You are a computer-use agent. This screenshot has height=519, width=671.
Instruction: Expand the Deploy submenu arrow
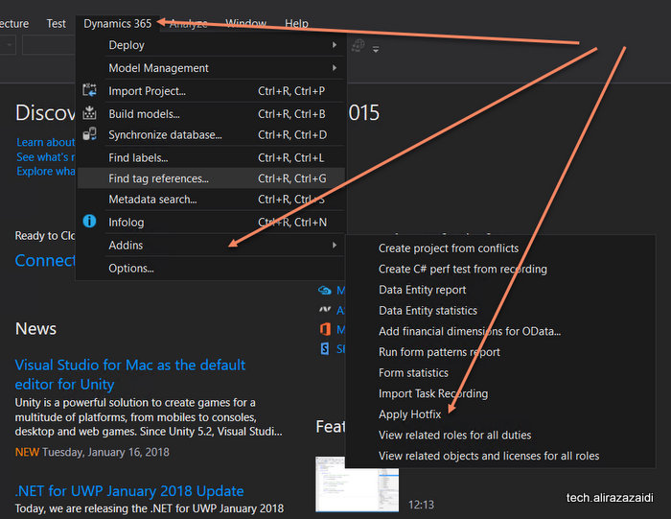point(335,45)
